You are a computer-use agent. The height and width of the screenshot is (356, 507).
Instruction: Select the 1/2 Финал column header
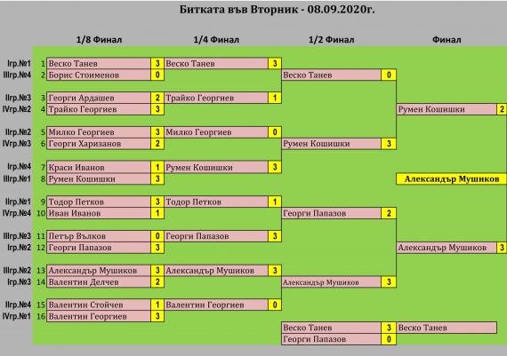click(332, 40)
